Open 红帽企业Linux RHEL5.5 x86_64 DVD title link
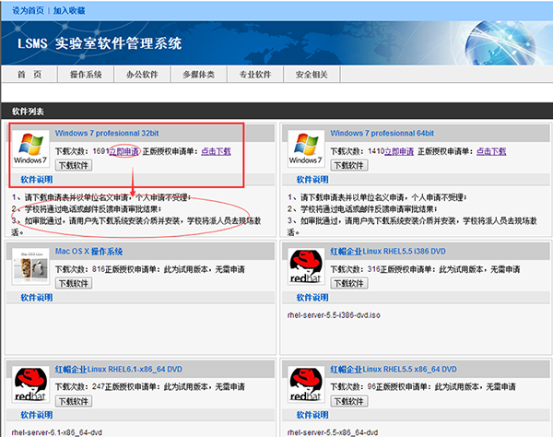The image size is (553, 437). [x=394, y=370]
